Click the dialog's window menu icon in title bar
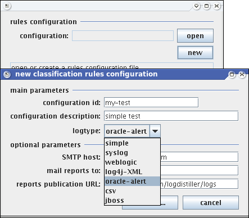249x218 pixels. (x=7, y=75)
